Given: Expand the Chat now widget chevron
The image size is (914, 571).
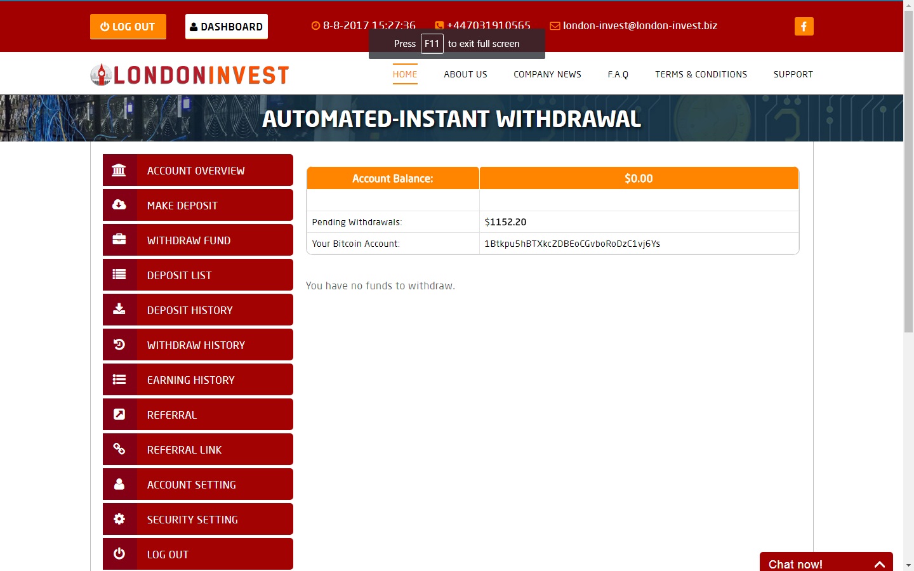Looking at the screenshot, I should 879,564.
